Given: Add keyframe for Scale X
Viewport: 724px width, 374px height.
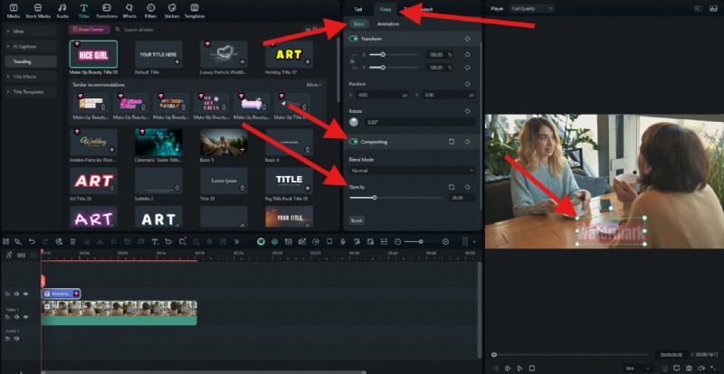Looking at the screenshot, I should (x=467, y=54).
